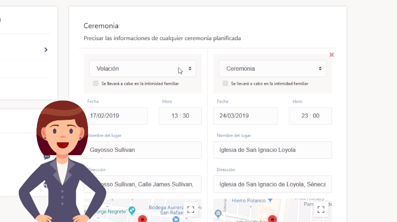This screenshot has height=222, width=397.
Task: Open the Velación ceremony type dropdown
Action: point(143,68)
